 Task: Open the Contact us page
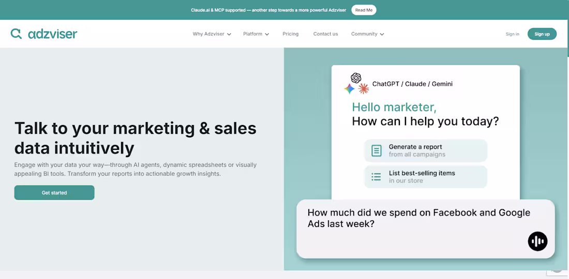325,34
